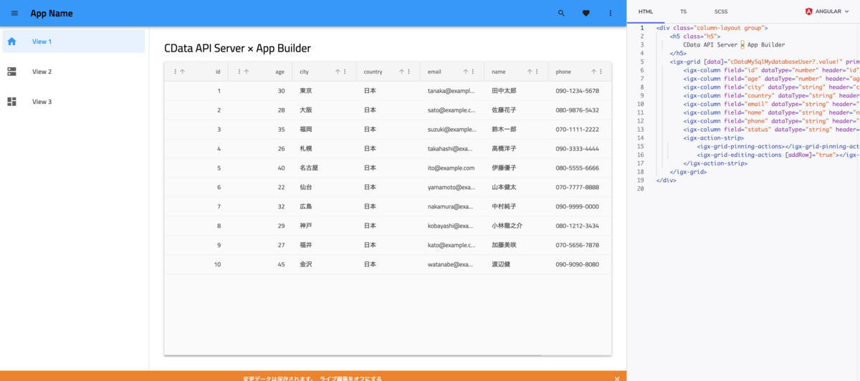Viewport: 860px width, 381px height.
Task: Click the orange banner message text
Action: [312, 377]
